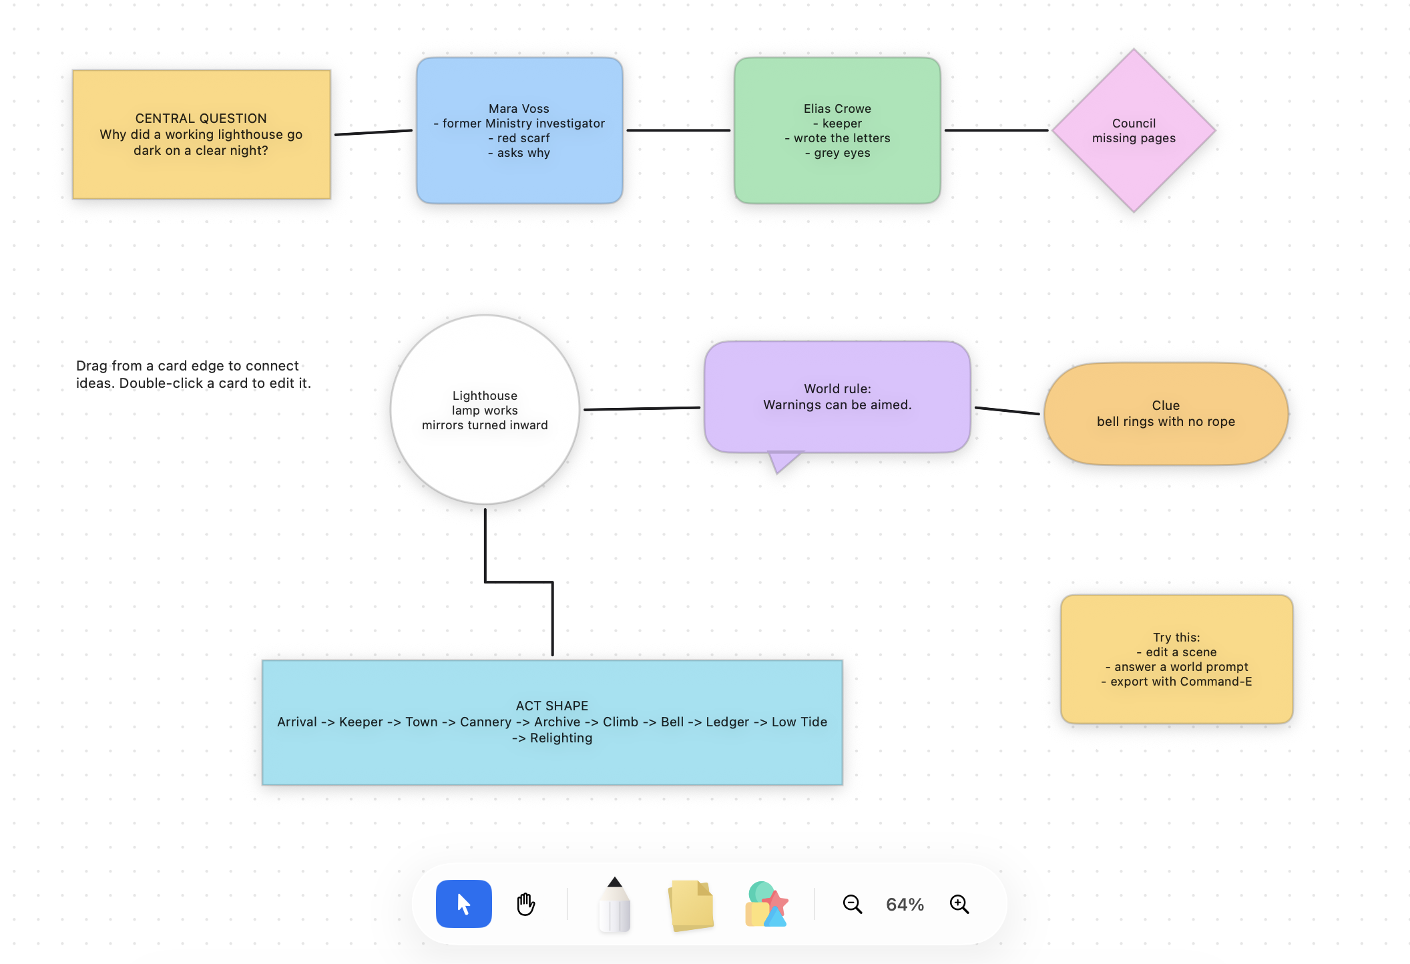Select the Elias Crowe green card
Image resolution: width=1410 pixels, height=964 pixels.
(x=837, y=130)
